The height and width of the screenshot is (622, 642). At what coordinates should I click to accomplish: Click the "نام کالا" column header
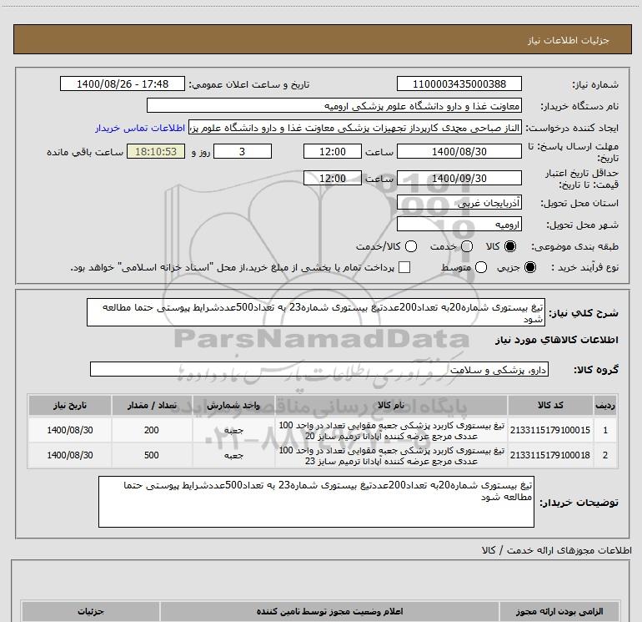390,404
